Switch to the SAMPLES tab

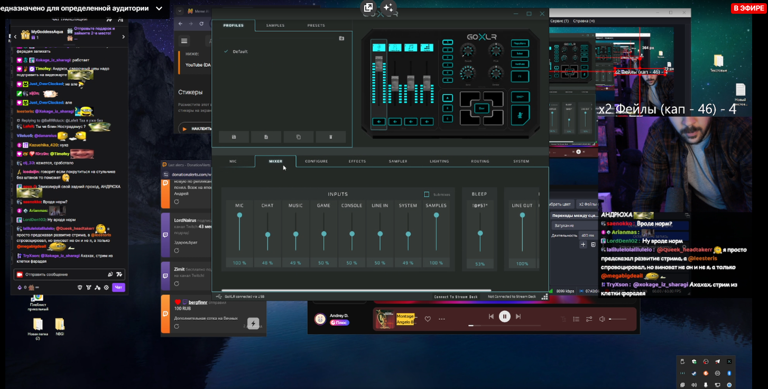click(275, 25)
